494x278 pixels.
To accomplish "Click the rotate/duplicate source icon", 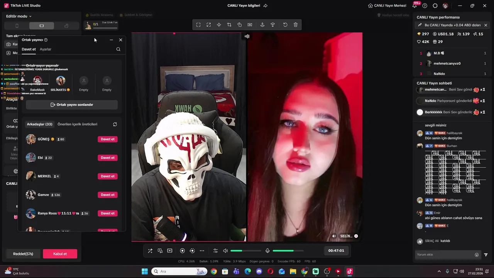I will pos(240,25).
